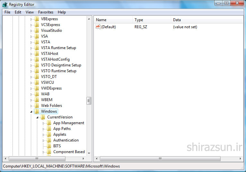Viewport: 246px width, 172px height.
Task: Click values pane horizontal scroll right arrow
Action: click(x=240, y=159)
